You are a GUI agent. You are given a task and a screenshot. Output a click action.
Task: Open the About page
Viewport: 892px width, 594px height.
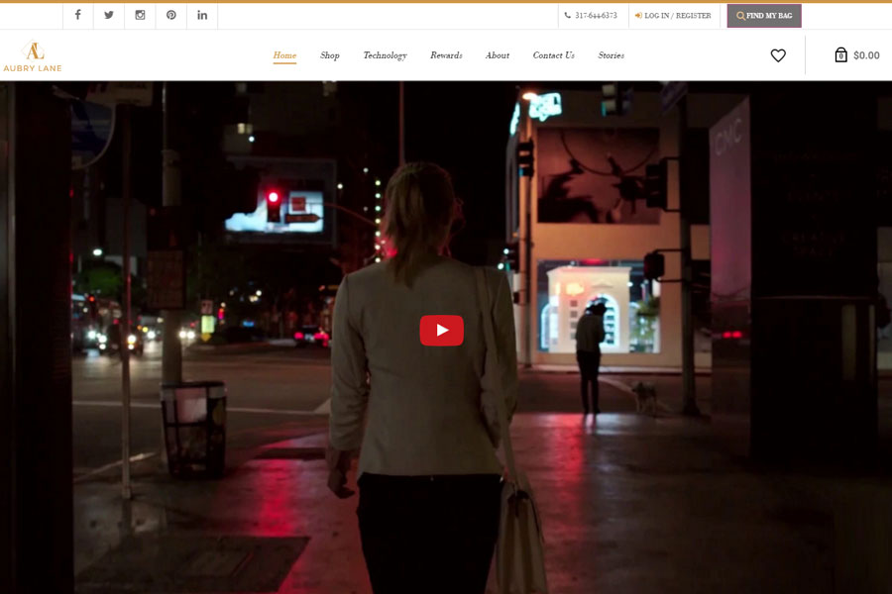point(498,55)
